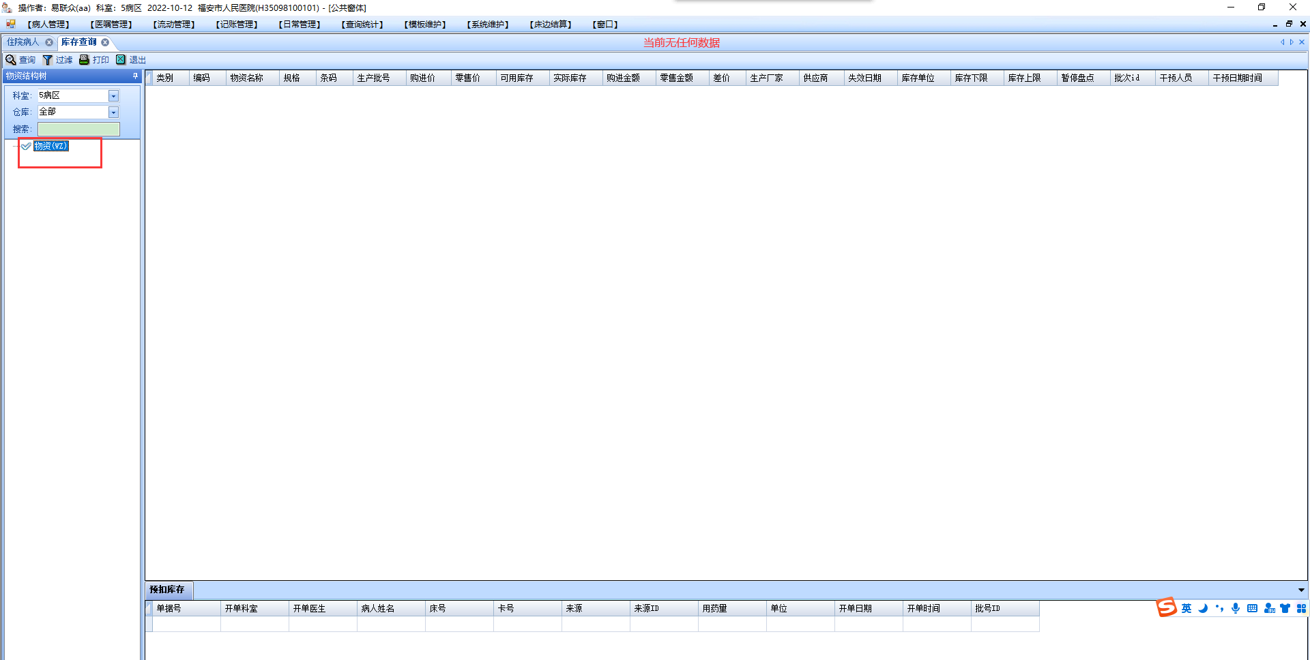Image resolution: width=1310 pixels, height=660 pixels.
Task: Click the IME user account icon
Action: pyautogui.click(x=1269, y=608)
